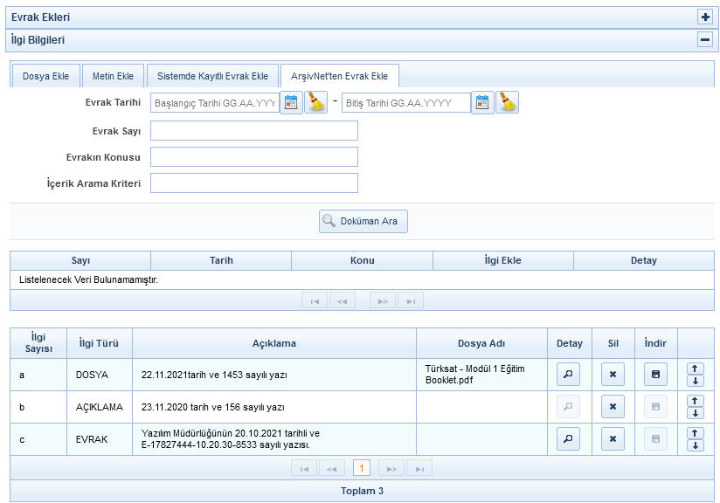The image size is (720, 503).
Task: Open the start date calendar picker
Action: [291, 103]
